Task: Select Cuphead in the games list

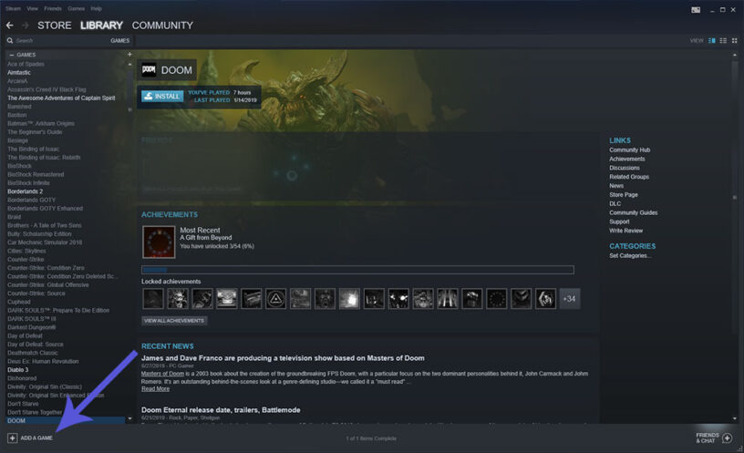Action: (19, 303)
